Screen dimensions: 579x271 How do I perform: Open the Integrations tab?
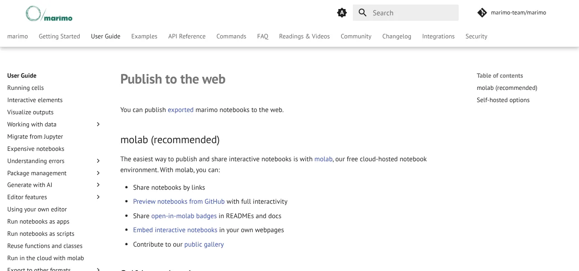tap(438, 36)
